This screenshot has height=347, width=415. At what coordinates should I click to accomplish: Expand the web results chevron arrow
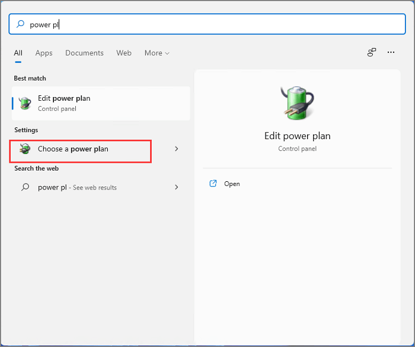point(176,187)
